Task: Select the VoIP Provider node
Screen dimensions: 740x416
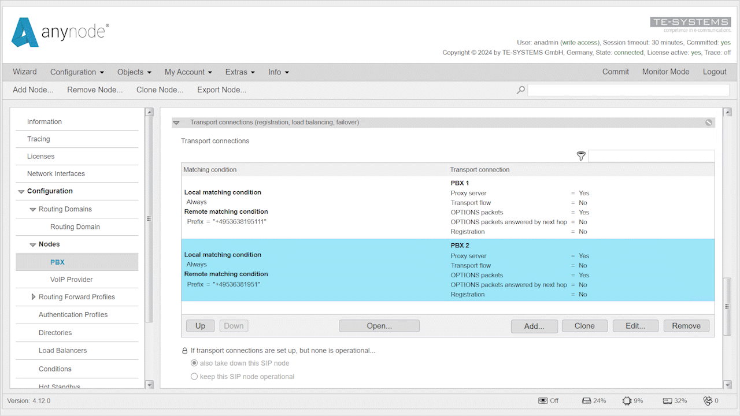Action: click(x=72, y=280)
